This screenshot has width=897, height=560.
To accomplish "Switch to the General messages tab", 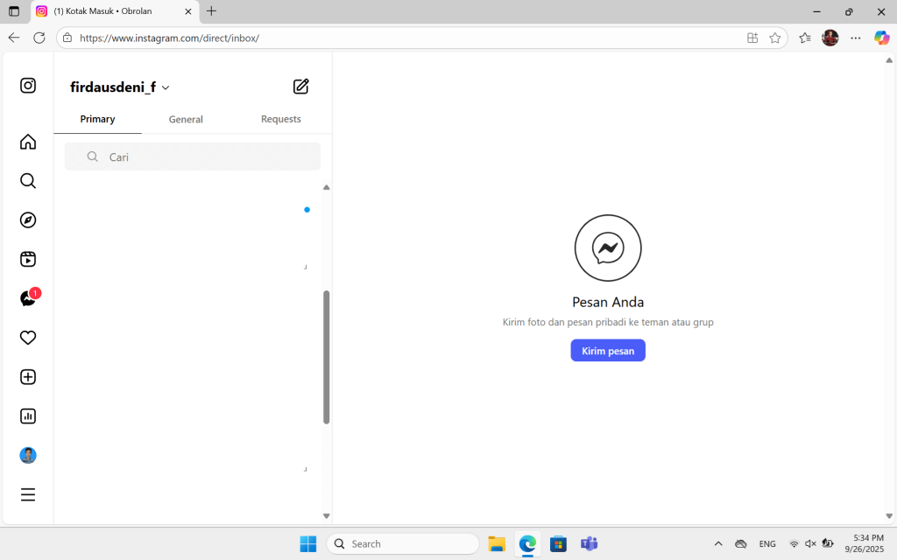I will 185,119.
